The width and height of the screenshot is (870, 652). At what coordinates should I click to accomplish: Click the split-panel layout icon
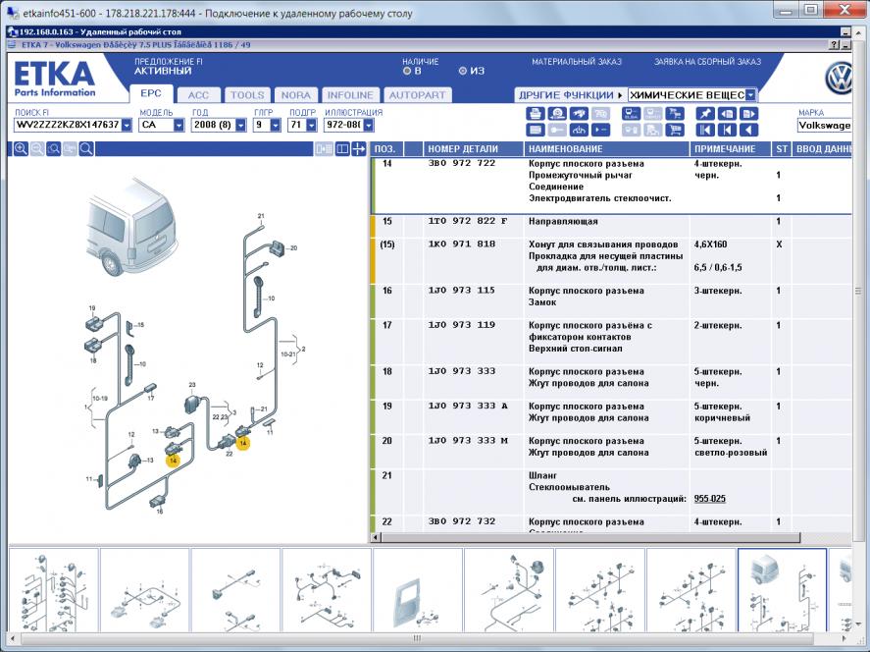[342, 149]
